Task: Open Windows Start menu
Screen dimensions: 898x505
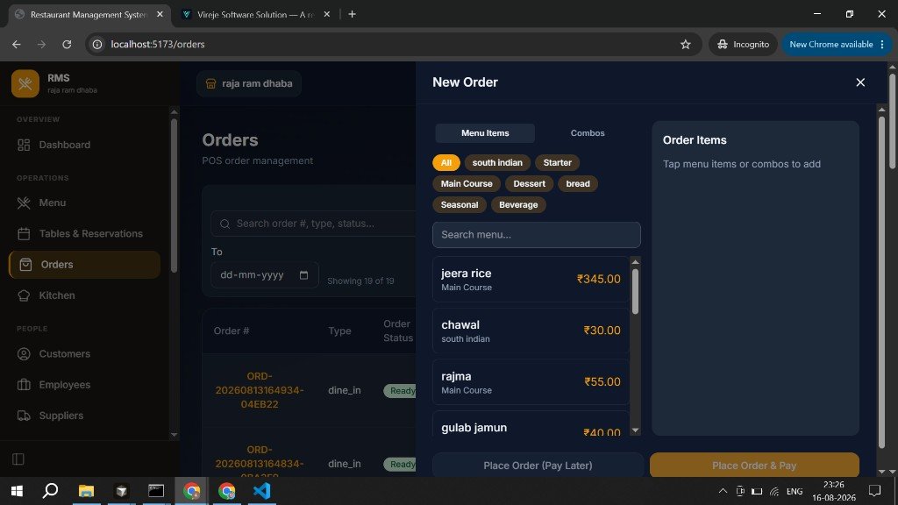Action: pyautogui.click(x=18, y=491)
